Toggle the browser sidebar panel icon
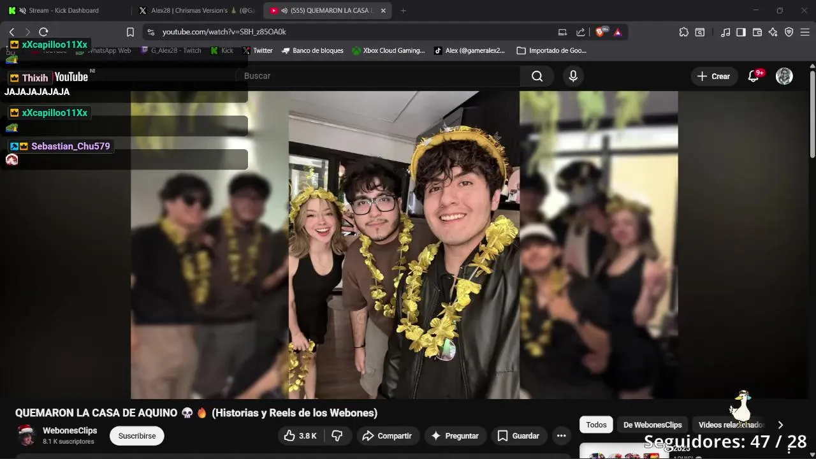 (741, 32)
